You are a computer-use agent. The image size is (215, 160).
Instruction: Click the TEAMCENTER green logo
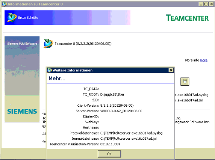click(x=187, y=18)
